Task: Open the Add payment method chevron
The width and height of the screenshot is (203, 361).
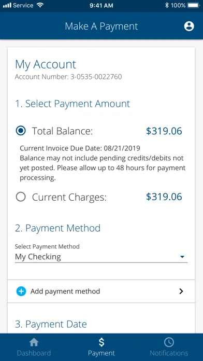Action: tap(181, 291)
